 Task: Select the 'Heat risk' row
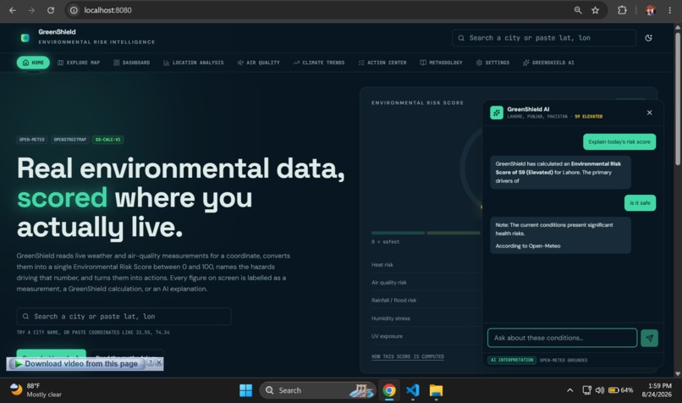pyautogui.click(x=426, y=265)
